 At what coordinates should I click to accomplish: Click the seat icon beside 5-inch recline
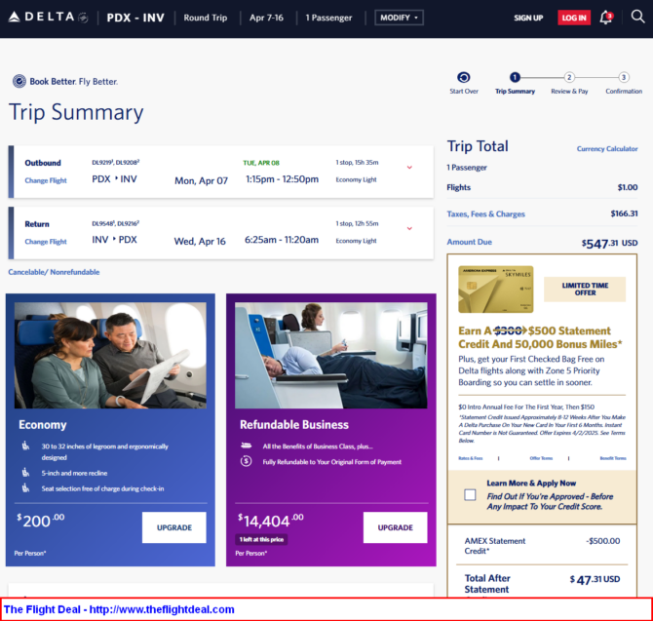pyautogui.click(x=25, y=472)
